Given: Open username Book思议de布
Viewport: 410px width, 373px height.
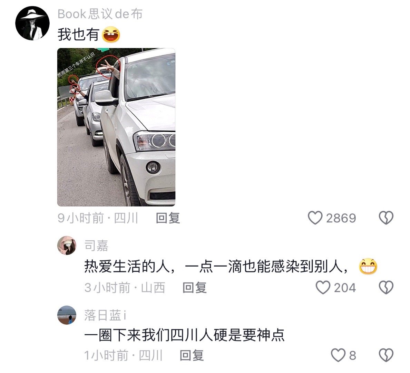Looking at the screenshot, I should [100, 14].
